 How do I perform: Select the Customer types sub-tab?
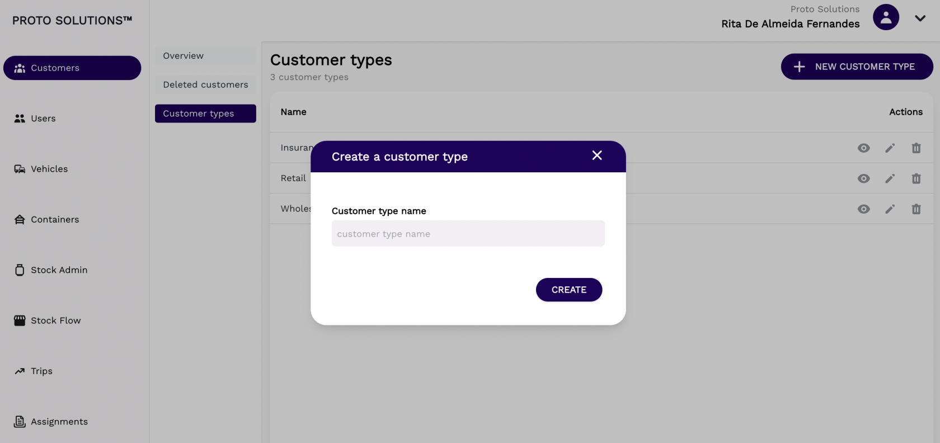click(x=205, y=114)
